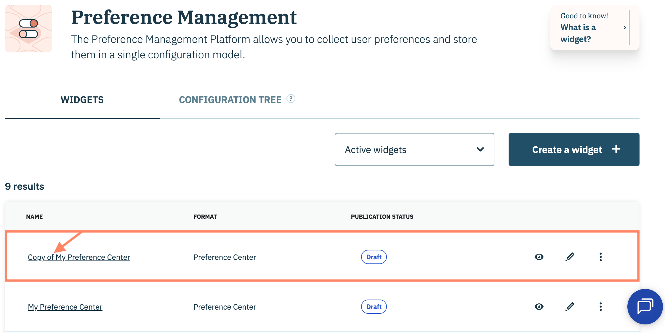Switch to the Widgets tab
The image size is (665, 333).
(82, 100)
